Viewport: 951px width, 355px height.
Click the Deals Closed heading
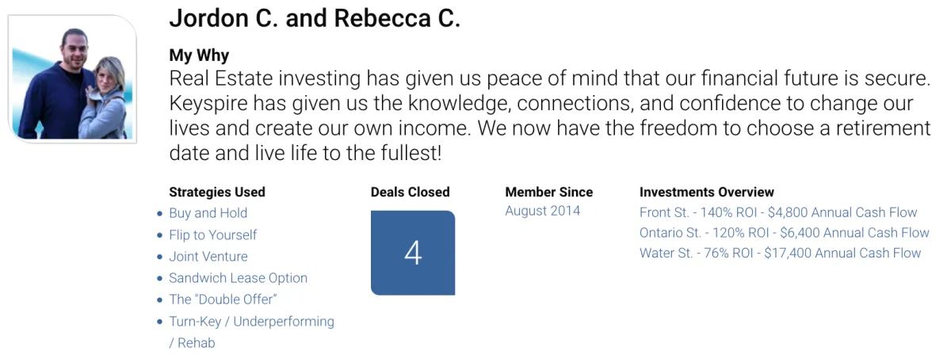click(410, 192)
